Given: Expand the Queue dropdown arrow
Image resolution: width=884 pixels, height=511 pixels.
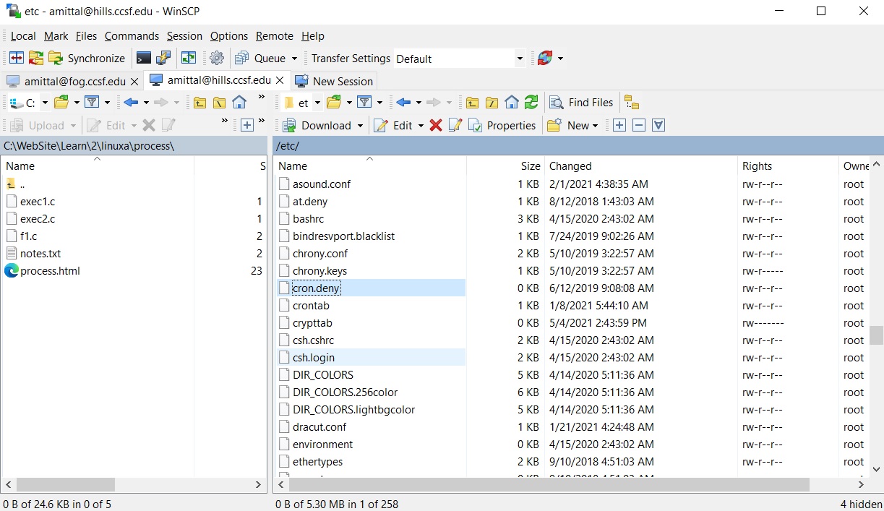Looking at the screenshot, I should (294, 59).
